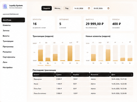Open the Клиент column options menu icon
The height and width of the screenshot is (102, 137).
[54, 75]
